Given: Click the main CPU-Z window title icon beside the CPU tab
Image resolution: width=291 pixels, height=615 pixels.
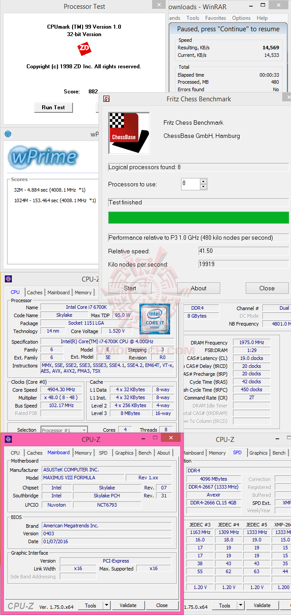Looking at the screenshot, I should click(8, 279).
